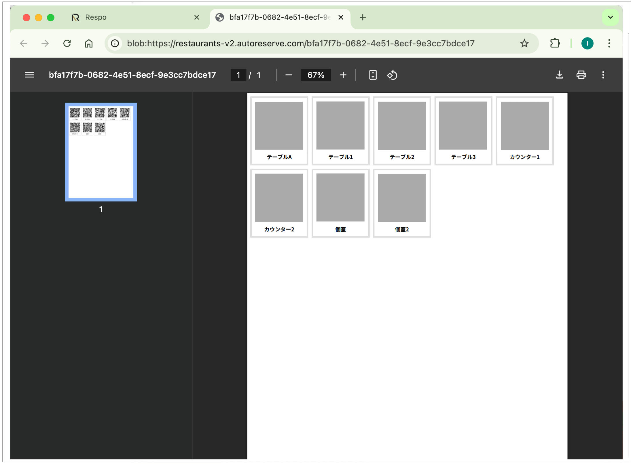Image resolution: width=633 pixels, height=464 pixels.
Task: Click the fit to page icon
Action: (x=373, y=75)
